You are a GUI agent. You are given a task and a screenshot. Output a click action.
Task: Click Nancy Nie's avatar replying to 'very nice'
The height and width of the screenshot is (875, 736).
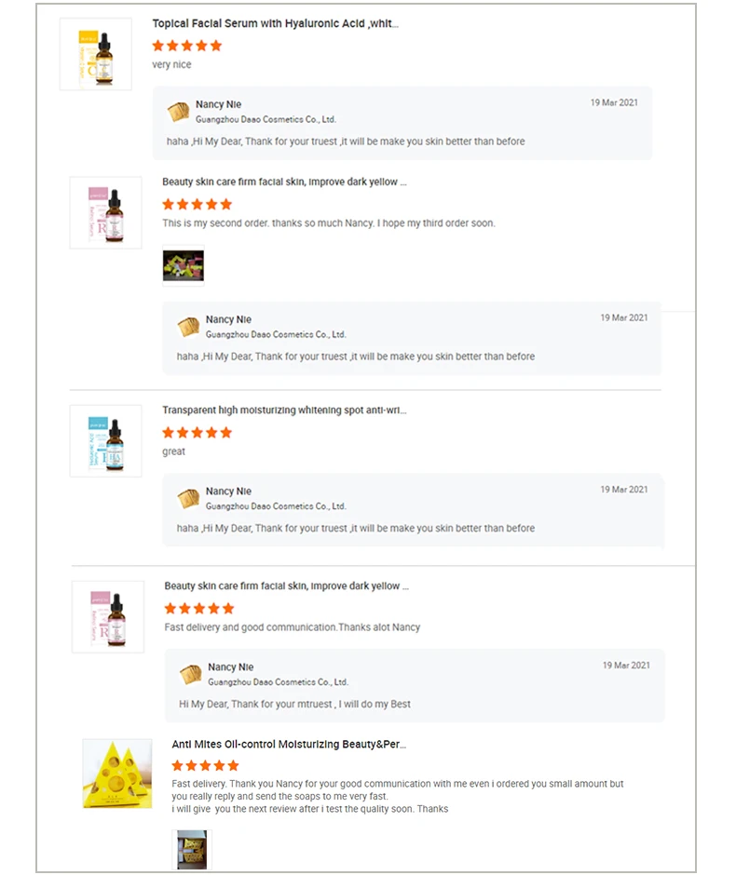[x=178, y=112]
